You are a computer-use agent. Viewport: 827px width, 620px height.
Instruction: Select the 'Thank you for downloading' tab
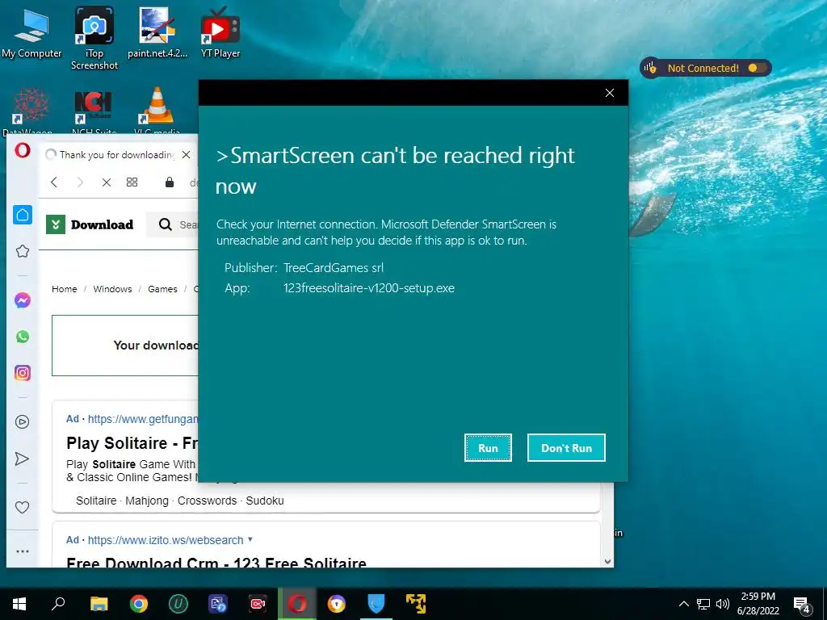click(117, 154)
